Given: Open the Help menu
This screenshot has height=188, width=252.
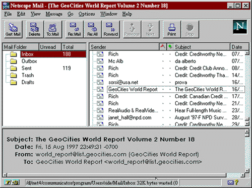Looking at the screenshot, I should (x=127, y=14).
